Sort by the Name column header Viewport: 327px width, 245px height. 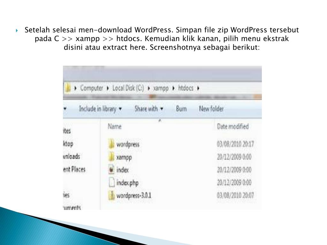click(115, 126)
